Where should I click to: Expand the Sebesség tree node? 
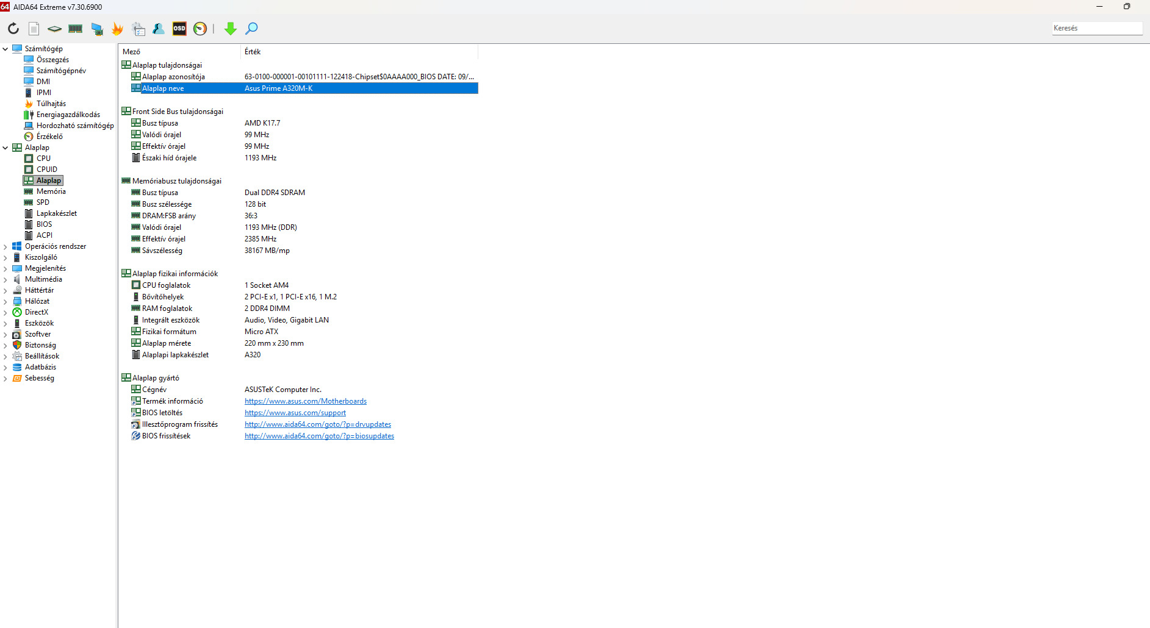(5, 378)
